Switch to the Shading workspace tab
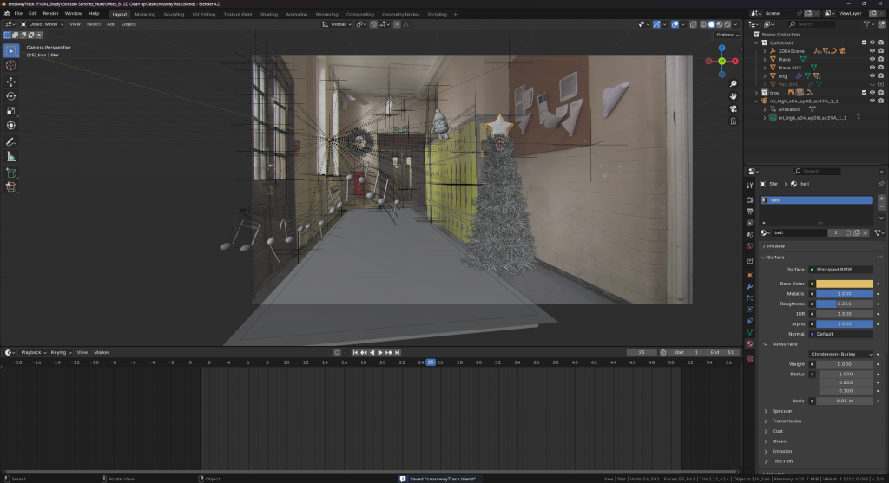This screenshot has height=483, width=889. point(269,14)
